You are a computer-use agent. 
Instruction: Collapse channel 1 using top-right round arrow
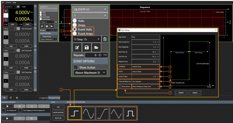[35, 6]
